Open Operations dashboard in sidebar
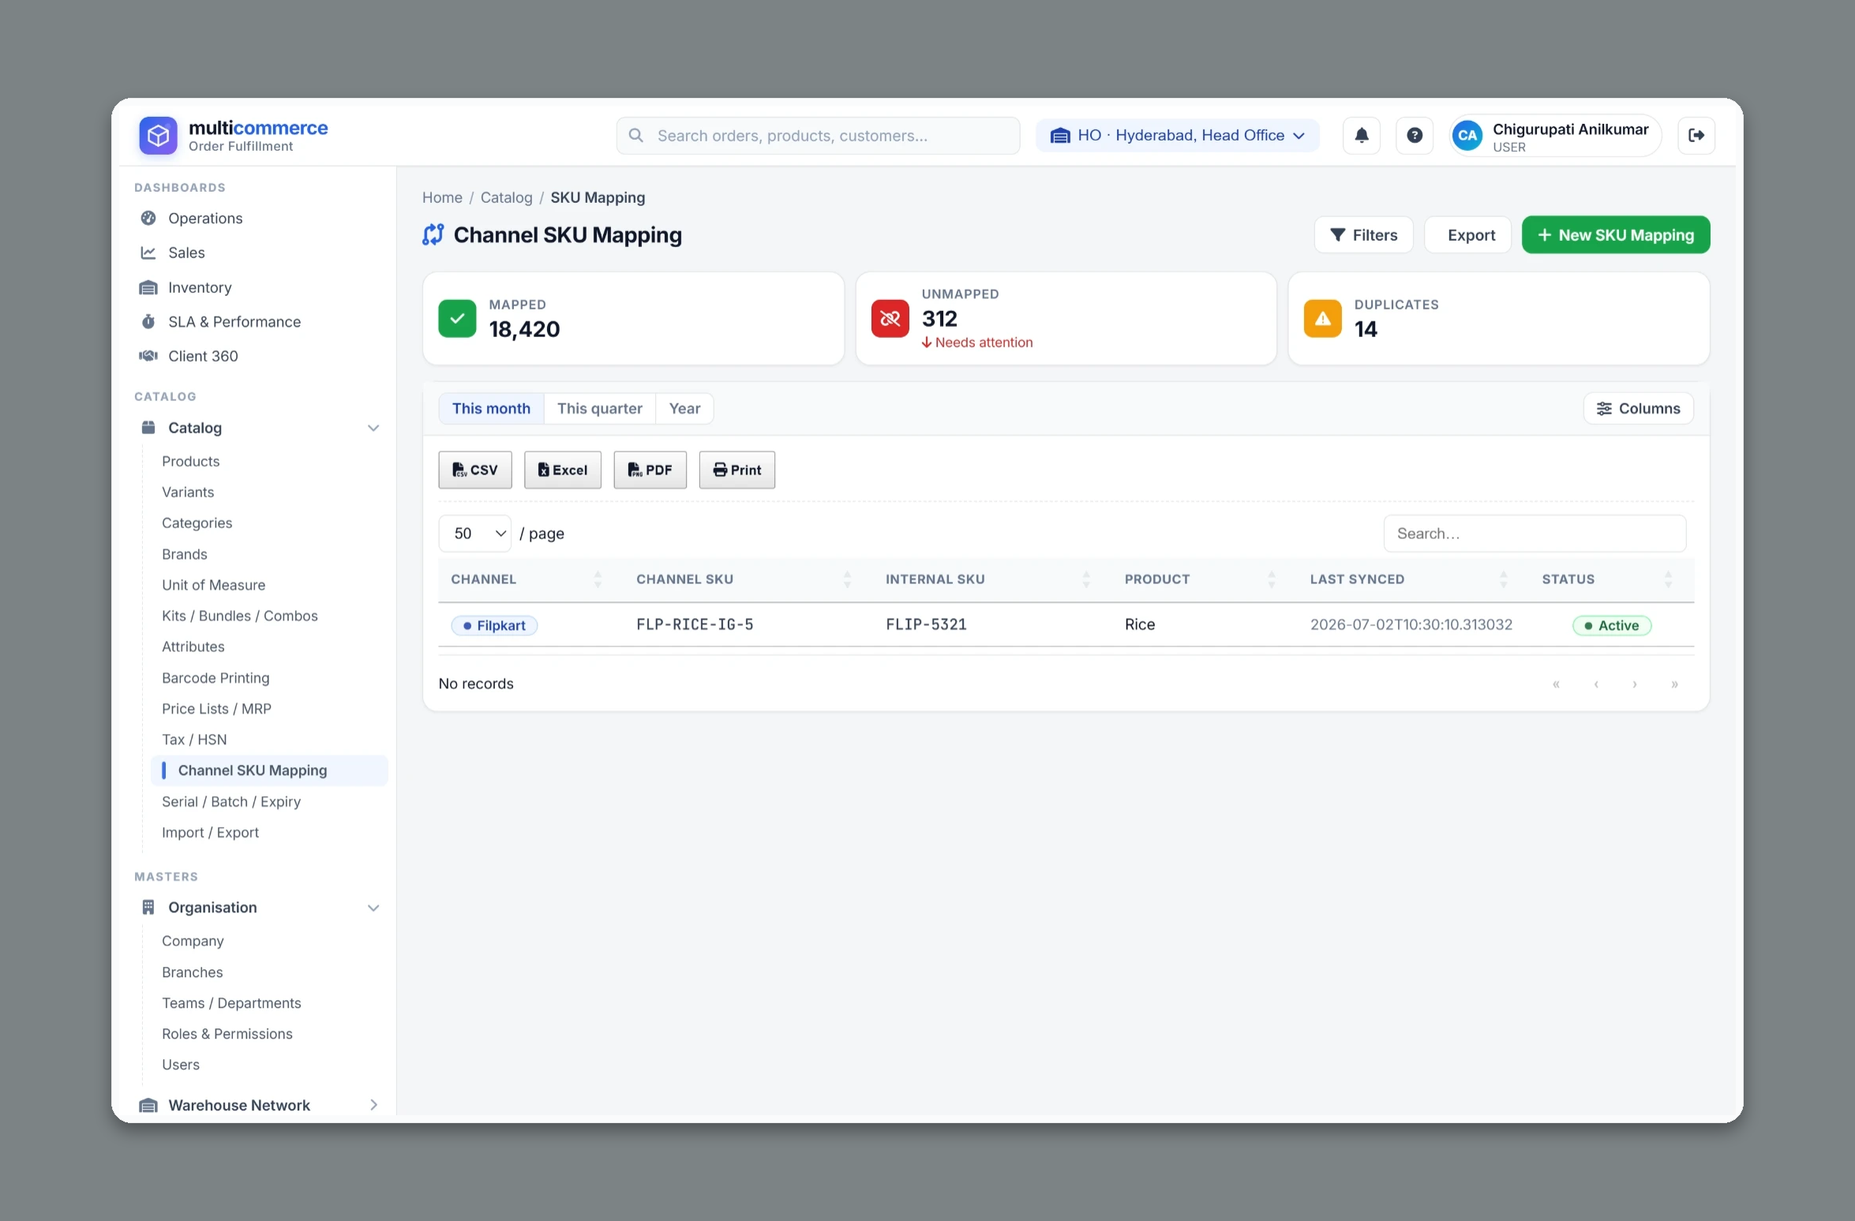The image size is (1855, 1221). (x=205, y=218)
